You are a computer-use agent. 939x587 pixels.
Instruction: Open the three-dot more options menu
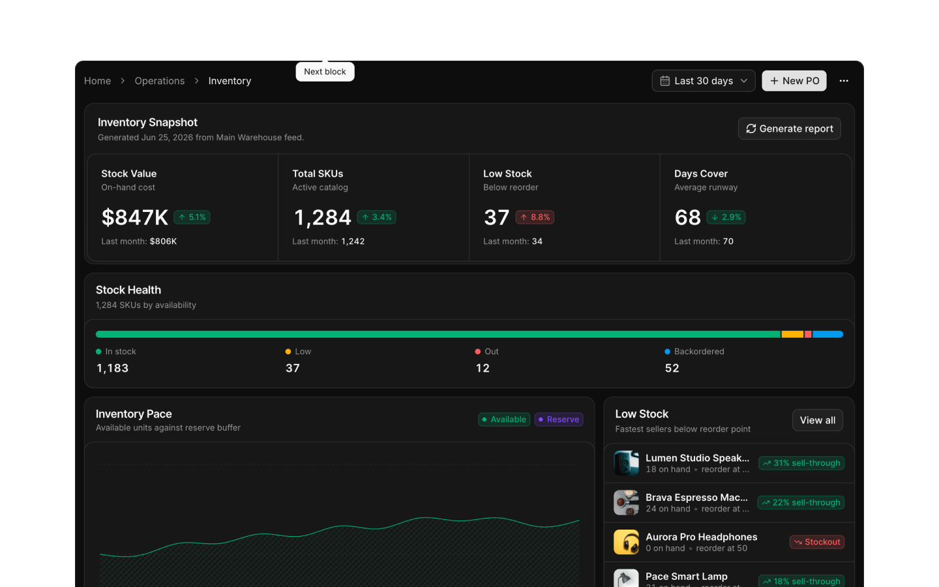[x=844, y=81]
